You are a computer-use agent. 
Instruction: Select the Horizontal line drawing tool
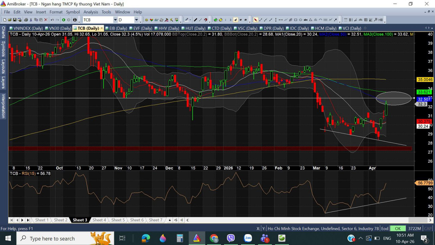coord(281,20)
